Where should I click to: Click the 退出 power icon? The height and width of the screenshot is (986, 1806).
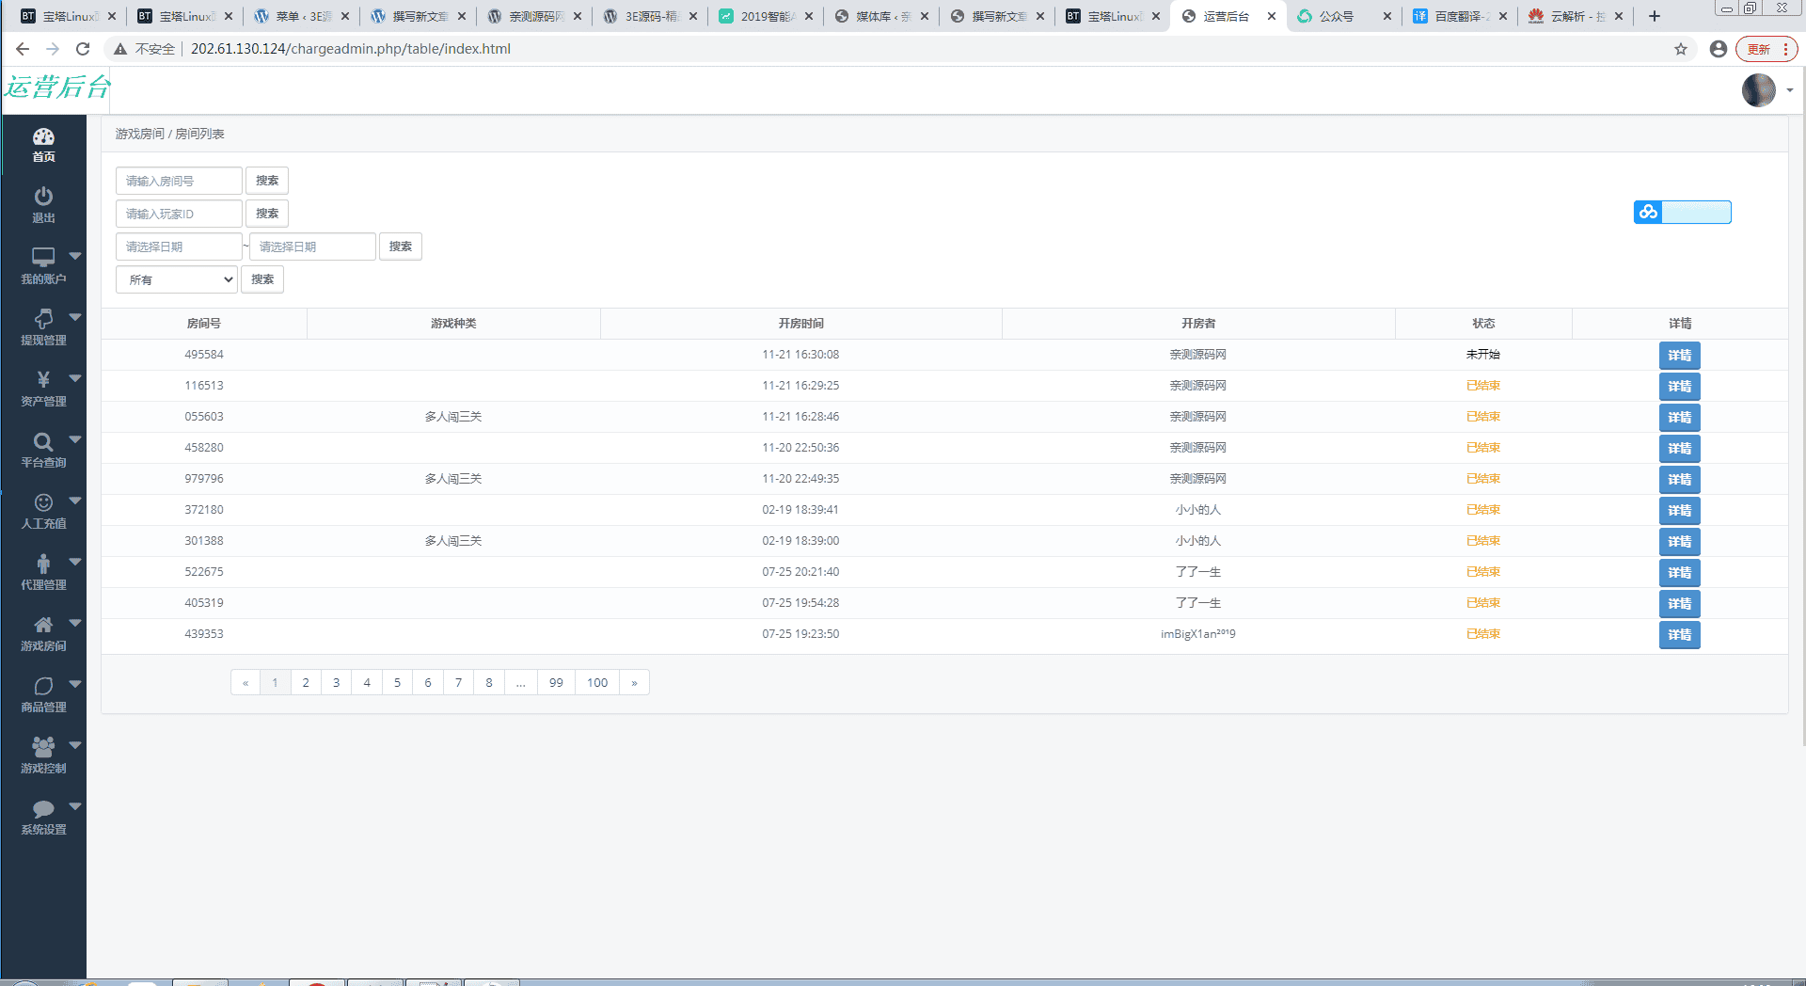[x=43, y=197]
